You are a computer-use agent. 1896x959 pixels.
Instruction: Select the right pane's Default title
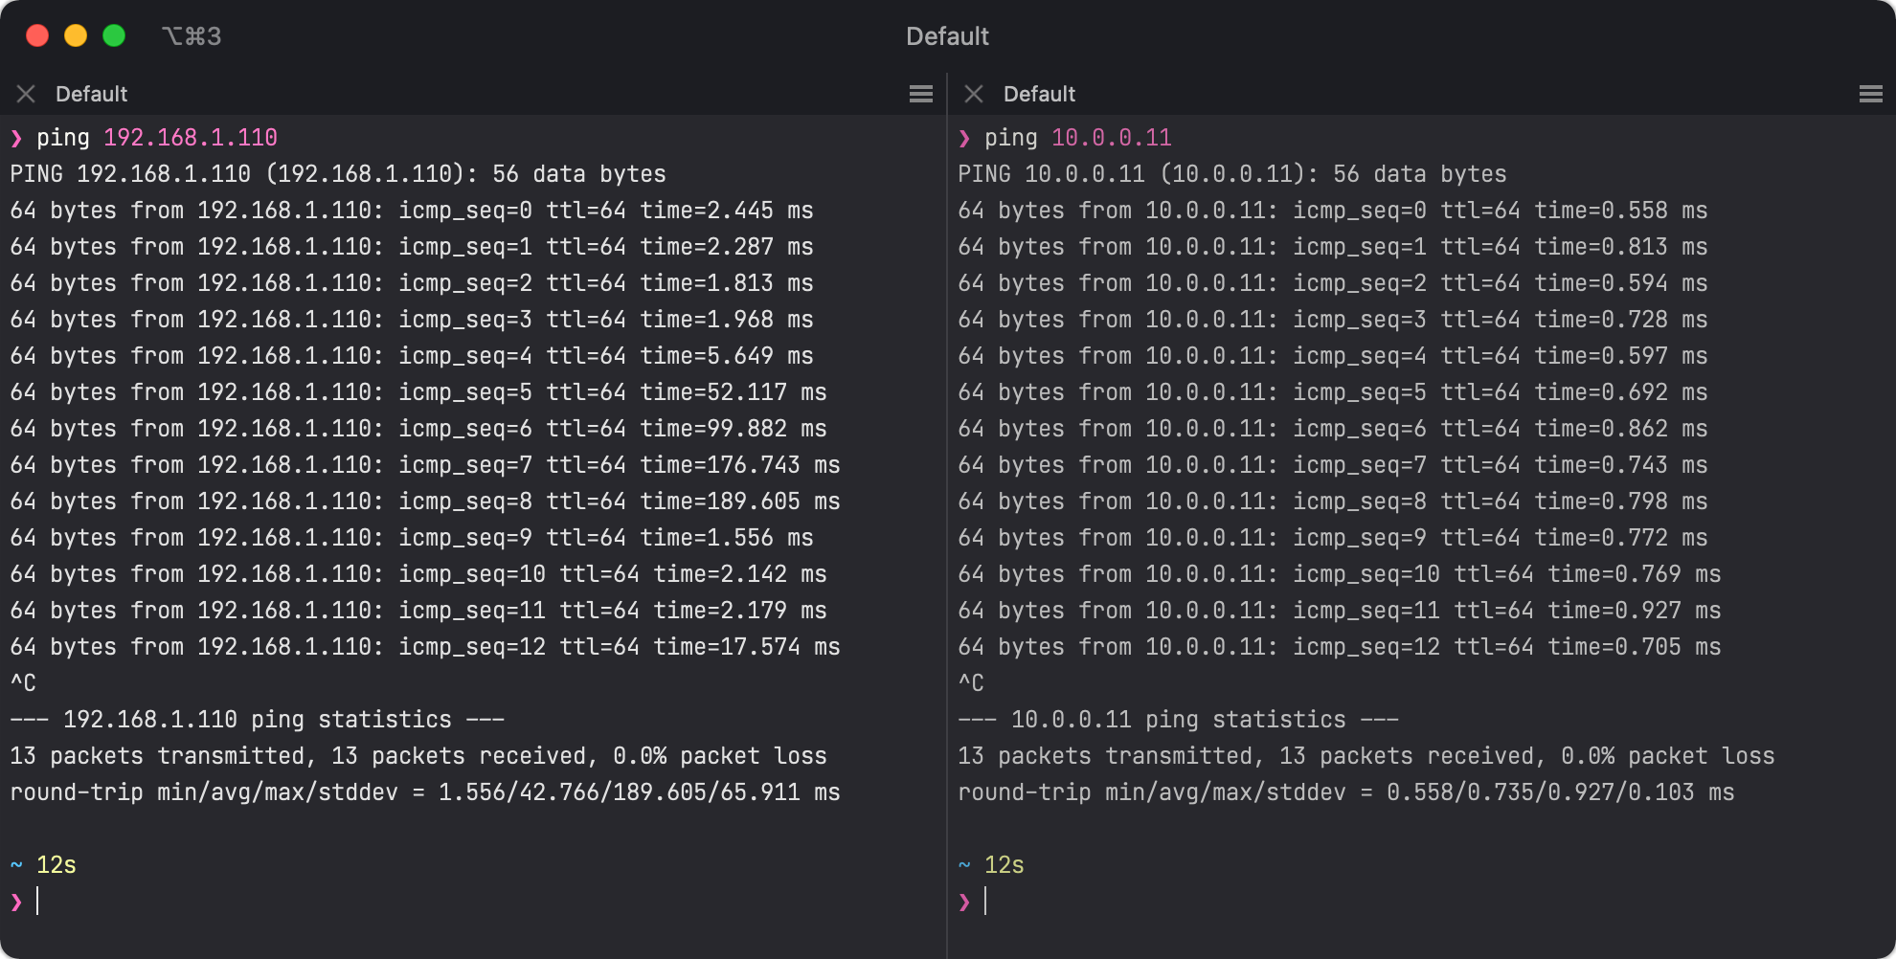coord(1039,94)
